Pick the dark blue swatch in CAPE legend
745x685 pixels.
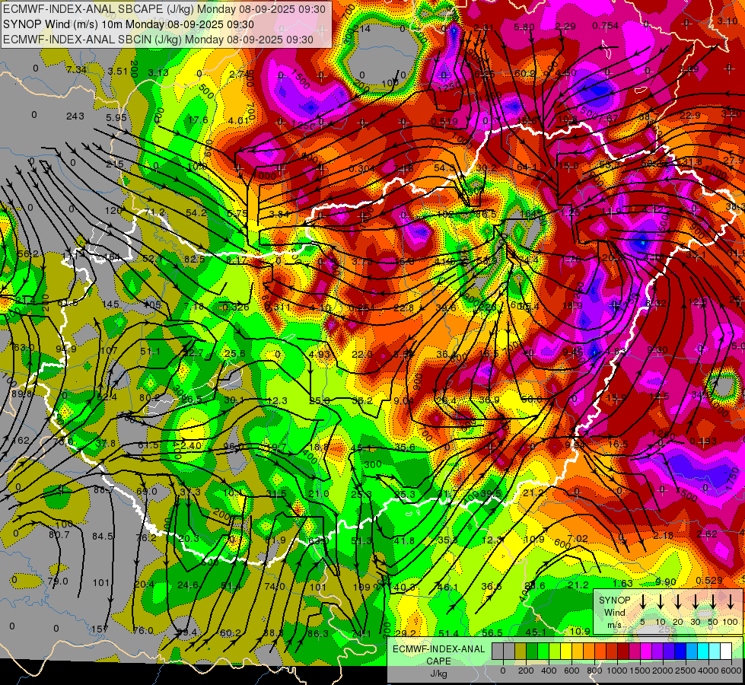tap(680, 651)
